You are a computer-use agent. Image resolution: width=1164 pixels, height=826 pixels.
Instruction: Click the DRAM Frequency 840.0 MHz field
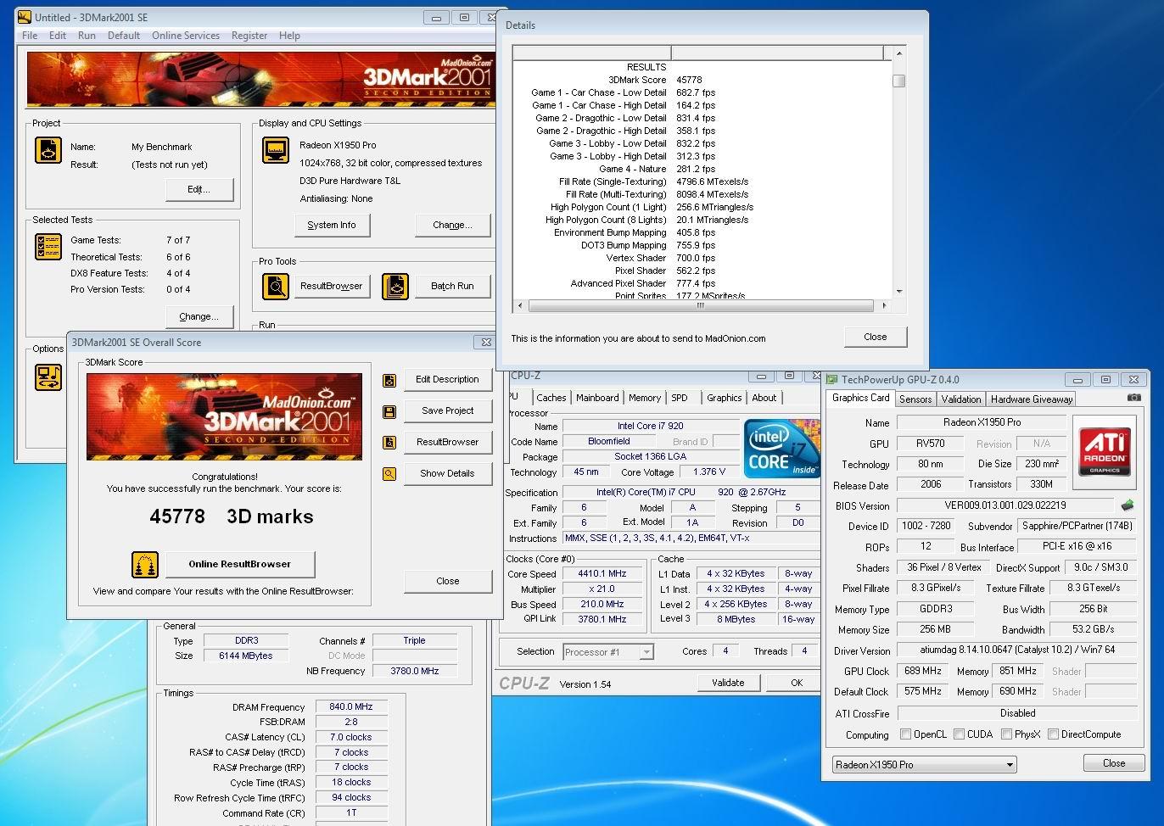coord(351,707)
